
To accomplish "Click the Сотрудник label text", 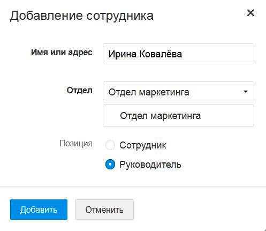I will click(x=143, y=145).
